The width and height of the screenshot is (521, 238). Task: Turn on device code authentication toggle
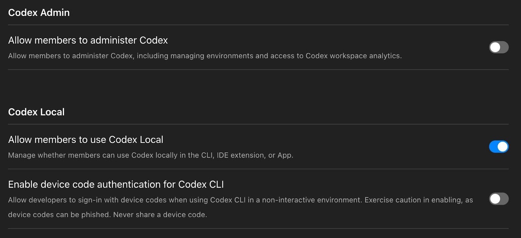point(499,199)
